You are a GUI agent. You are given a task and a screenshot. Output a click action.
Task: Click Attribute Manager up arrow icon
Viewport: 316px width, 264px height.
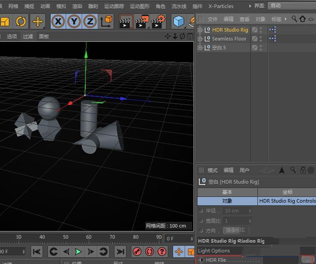click(x=282, y=170)
